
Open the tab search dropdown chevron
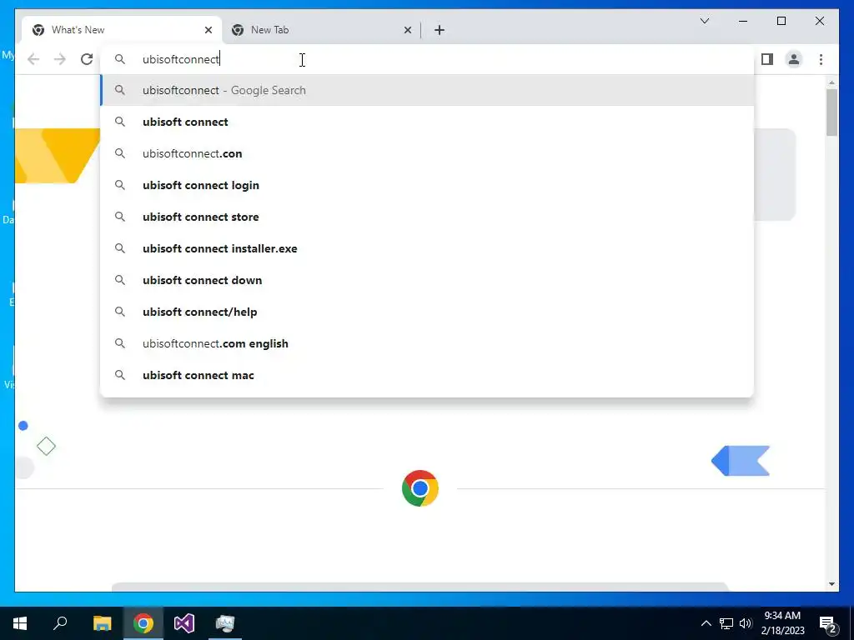(705, 21)
